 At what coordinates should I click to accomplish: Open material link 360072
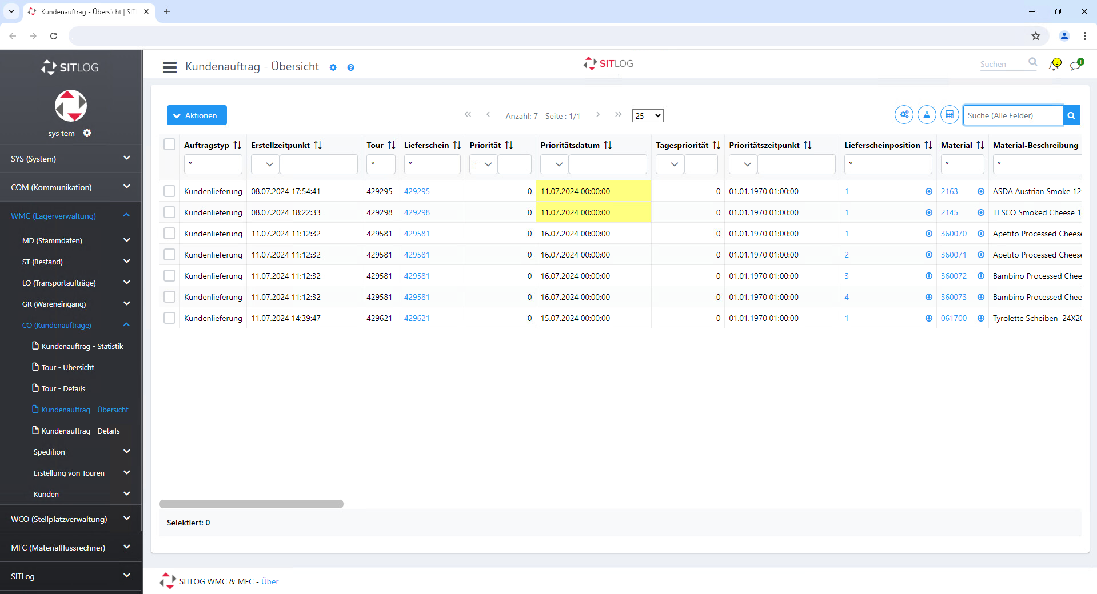pyautogui.click(x=954, y=276)
